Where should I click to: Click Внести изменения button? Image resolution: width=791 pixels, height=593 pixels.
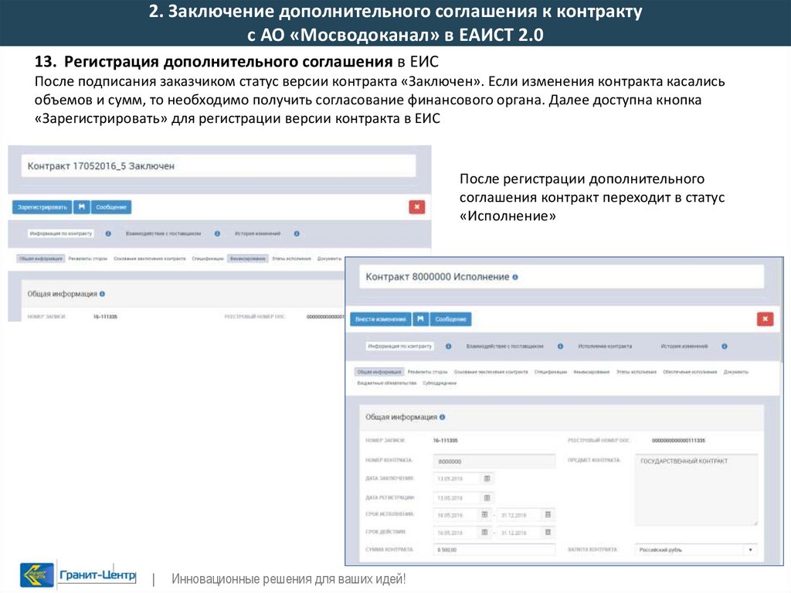(380, 319)
